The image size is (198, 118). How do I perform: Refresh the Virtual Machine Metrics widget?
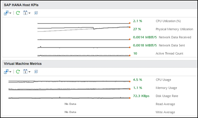tap(18, 72)
